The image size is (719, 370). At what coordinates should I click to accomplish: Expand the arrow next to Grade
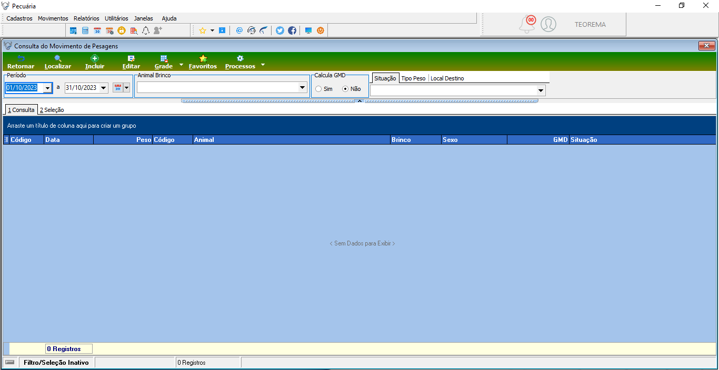click(x=181, y=65)
